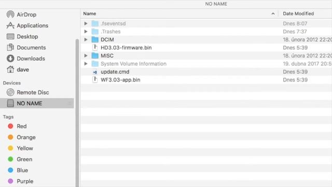Click the update.cmd file icon
The height and width of the screenshot is (187, 332).
(95, 72)
